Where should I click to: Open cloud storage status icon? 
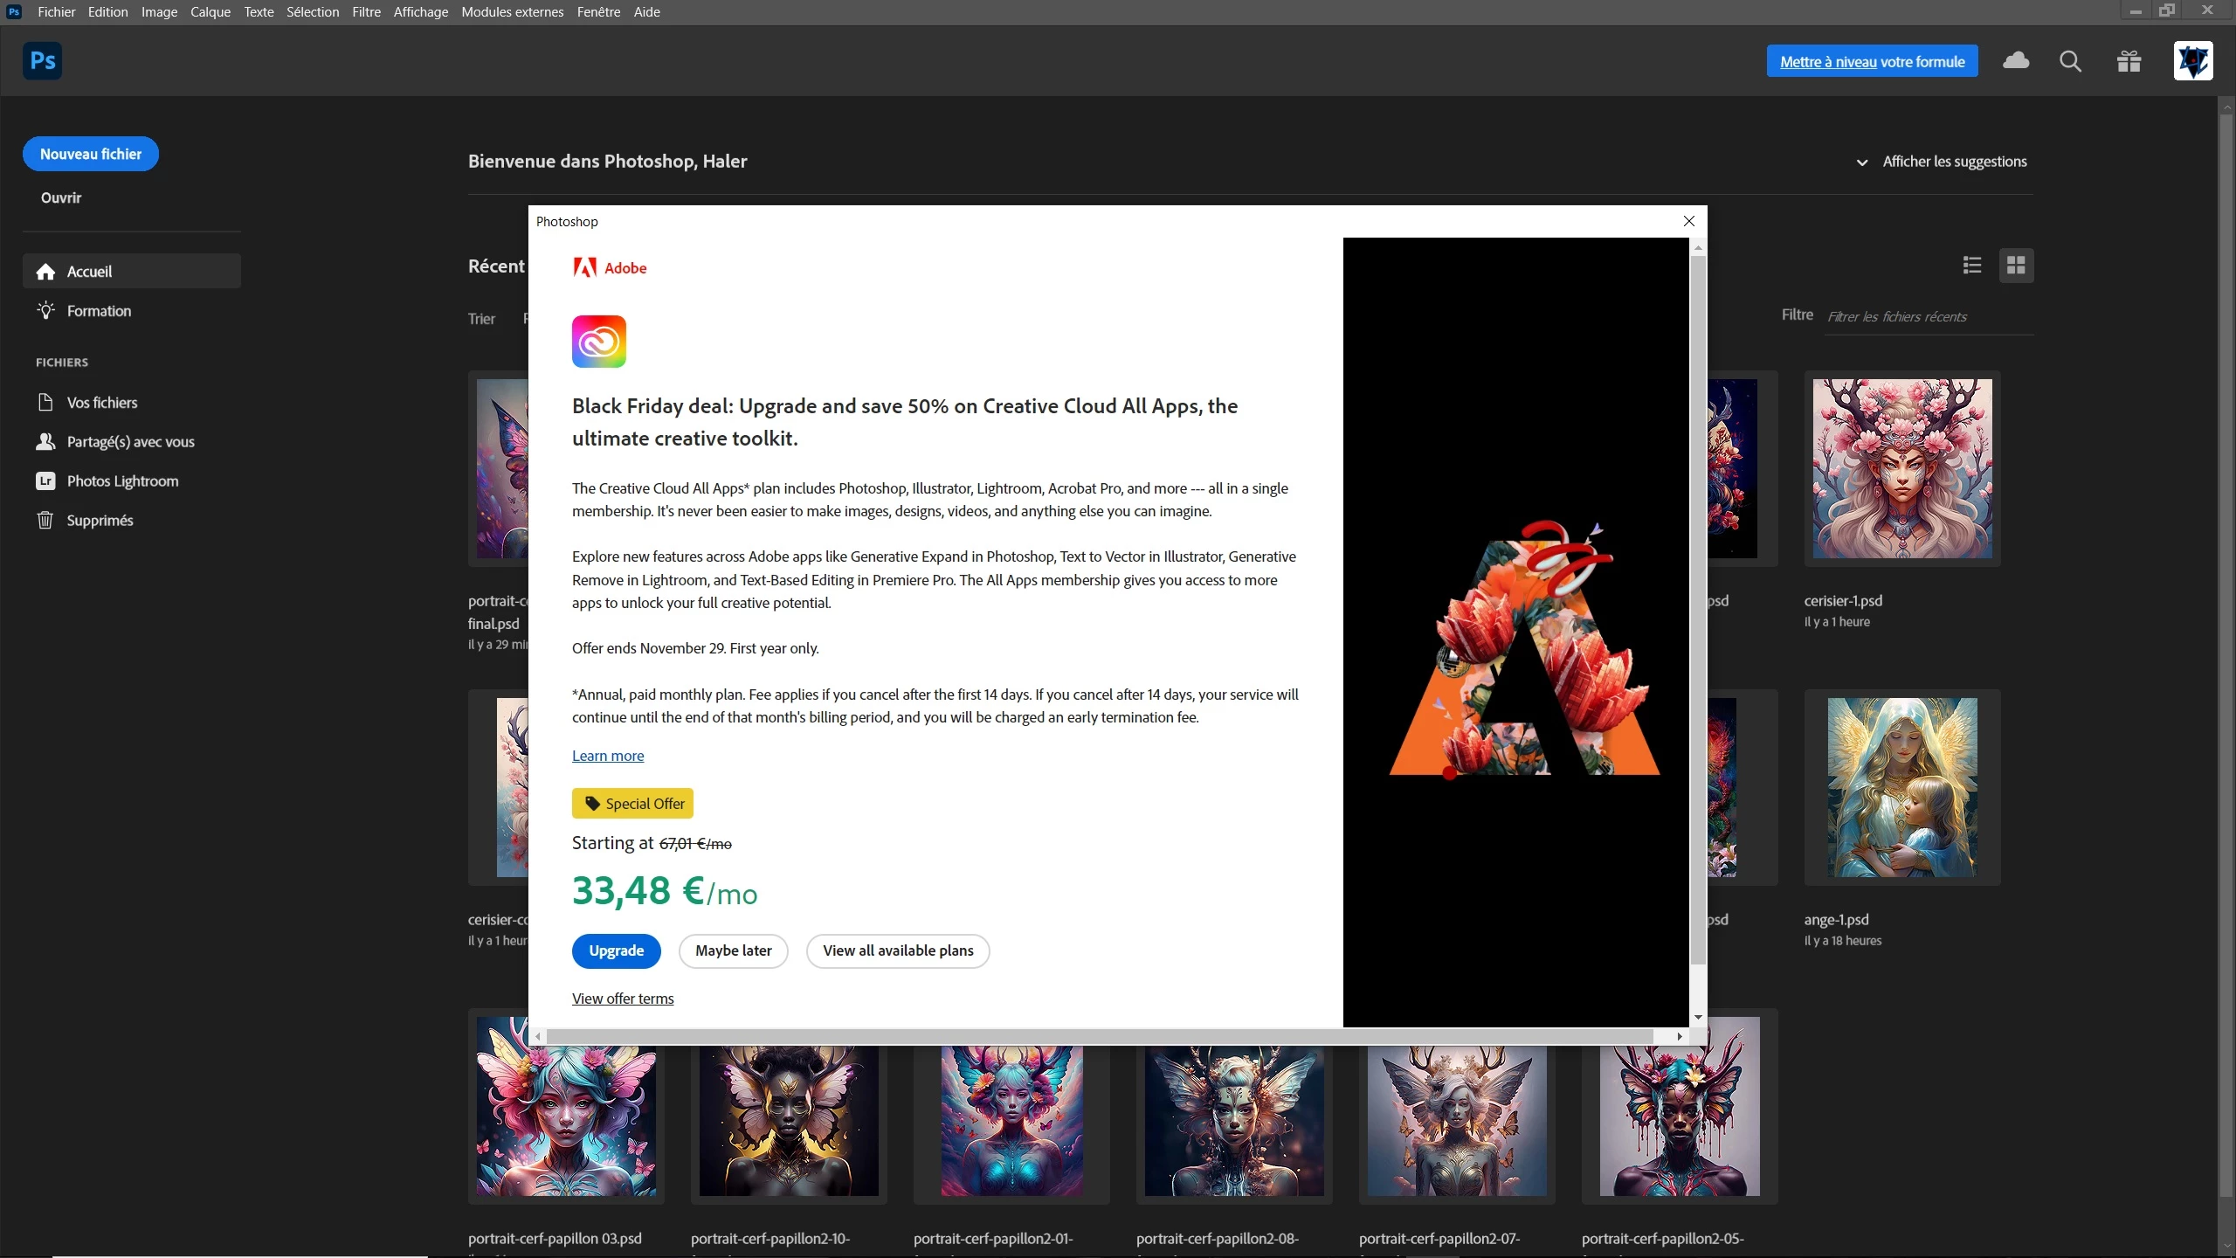(2015, 61)
